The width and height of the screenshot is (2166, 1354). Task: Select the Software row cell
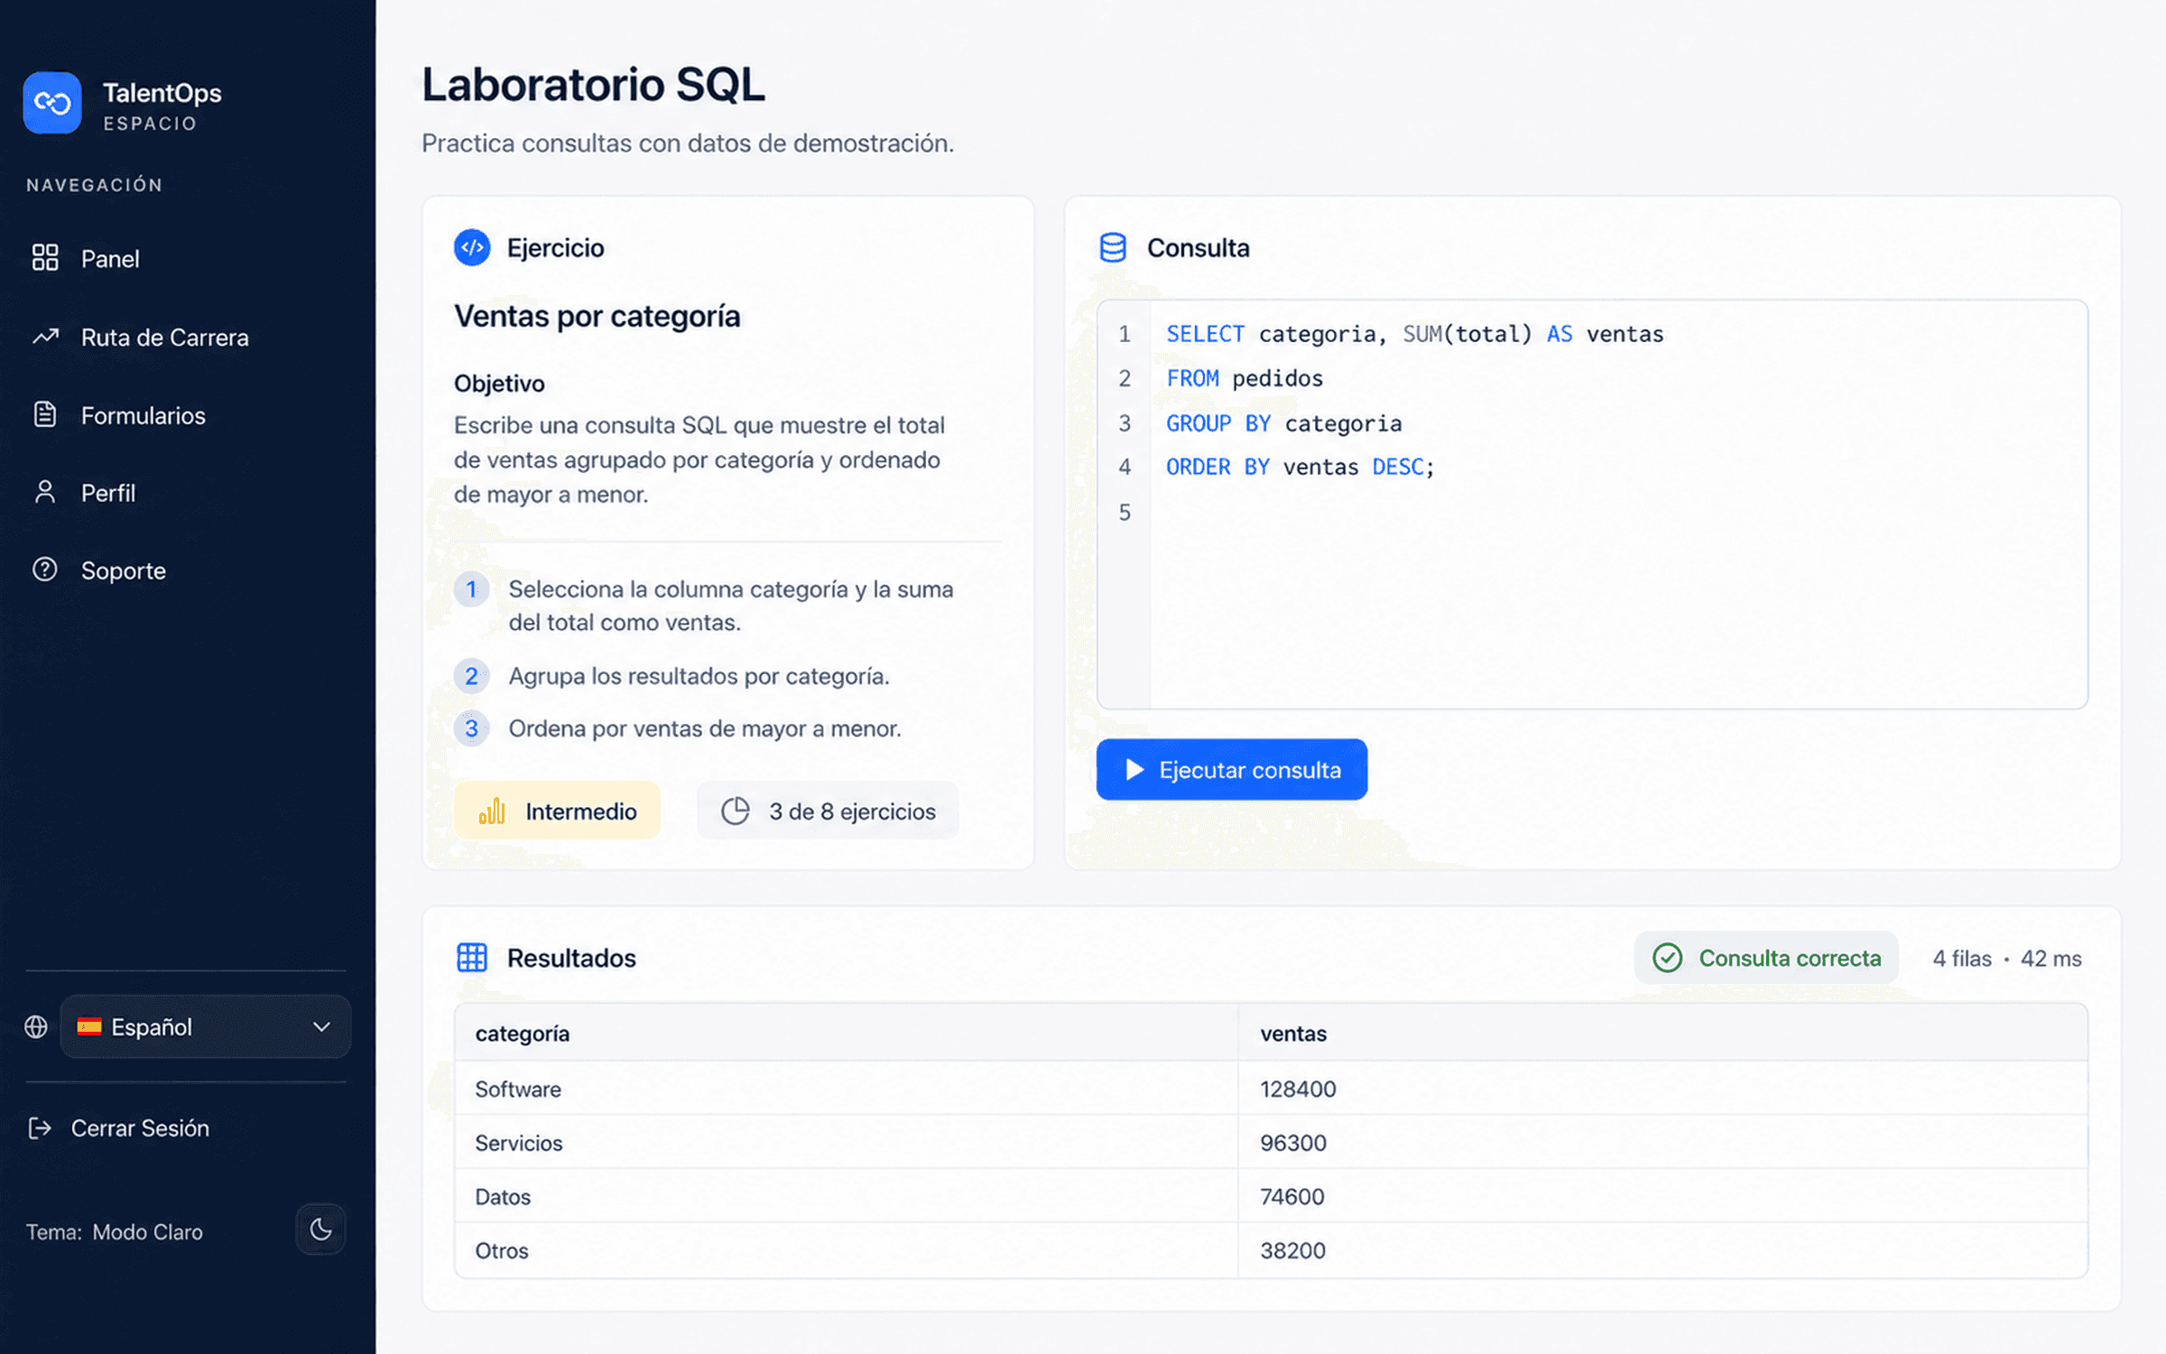click(847, 1089)
